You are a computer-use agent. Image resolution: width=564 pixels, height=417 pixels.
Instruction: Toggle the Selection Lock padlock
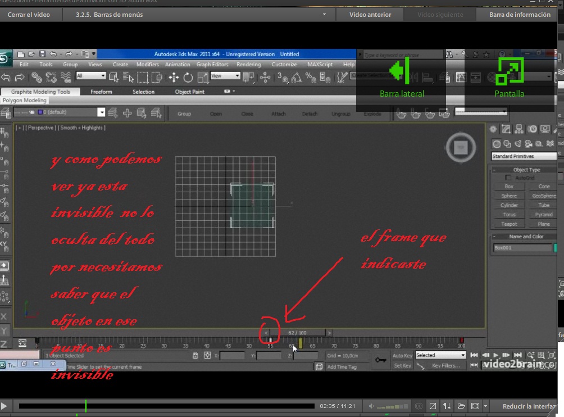(x=195, y=356)
